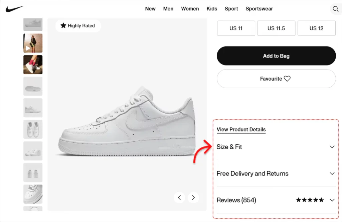This screenshot has height=222, width=342.
Task: Show the next shoe image
Action: (x=193, y=198)
